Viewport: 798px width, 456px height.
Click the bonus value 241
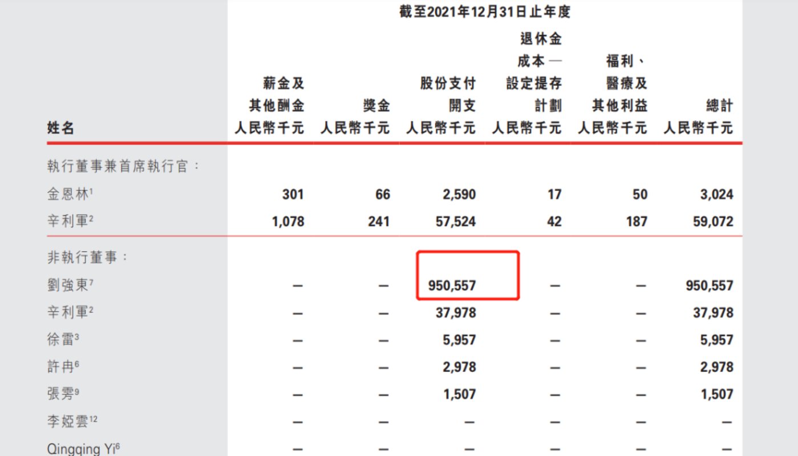(379, 221)
